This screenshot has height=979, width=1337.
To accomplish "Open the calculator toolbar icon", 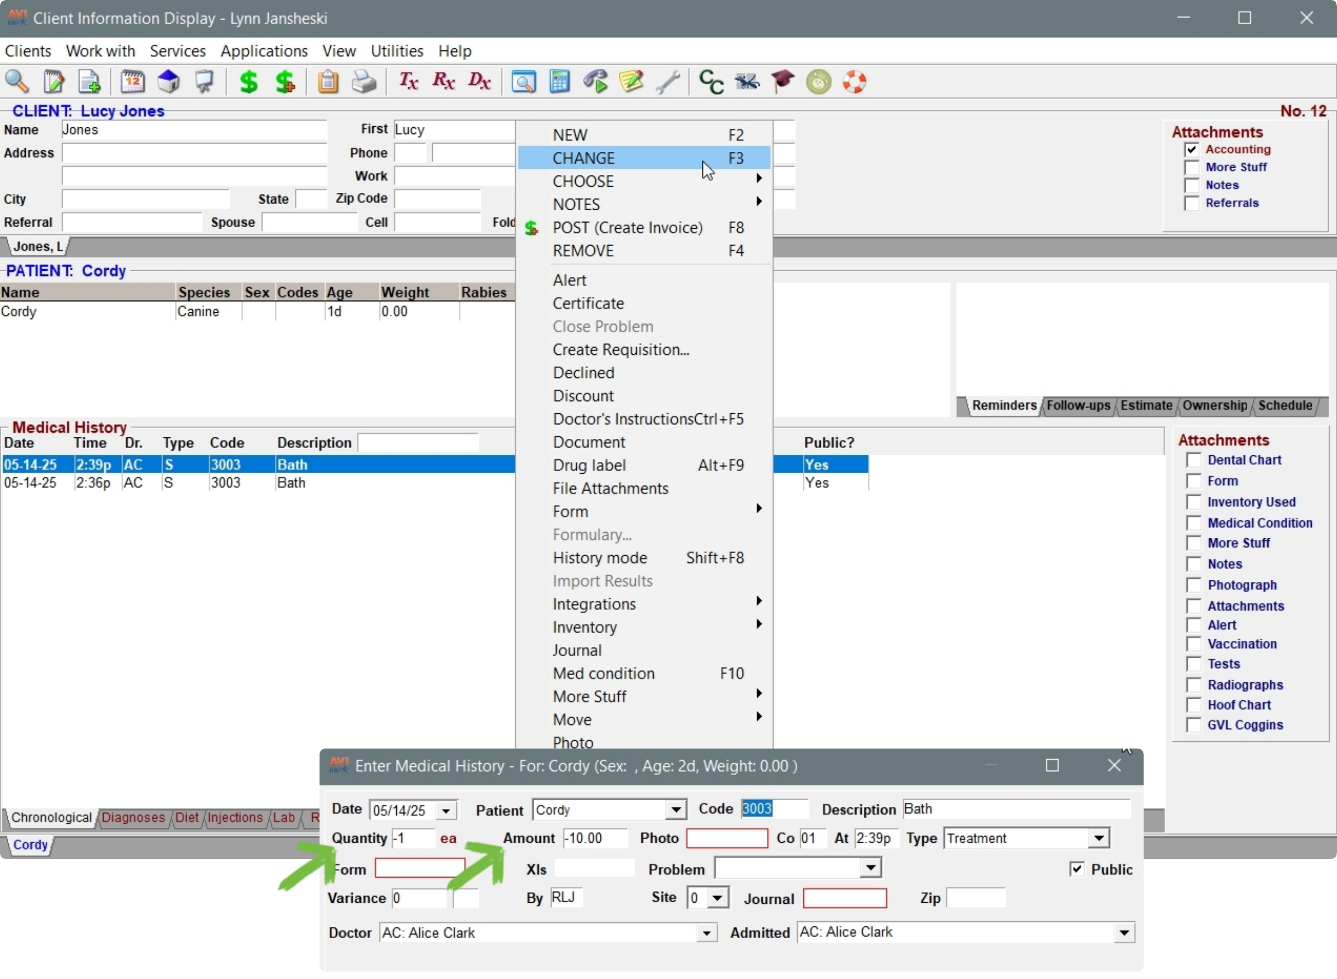I will 559,81.
